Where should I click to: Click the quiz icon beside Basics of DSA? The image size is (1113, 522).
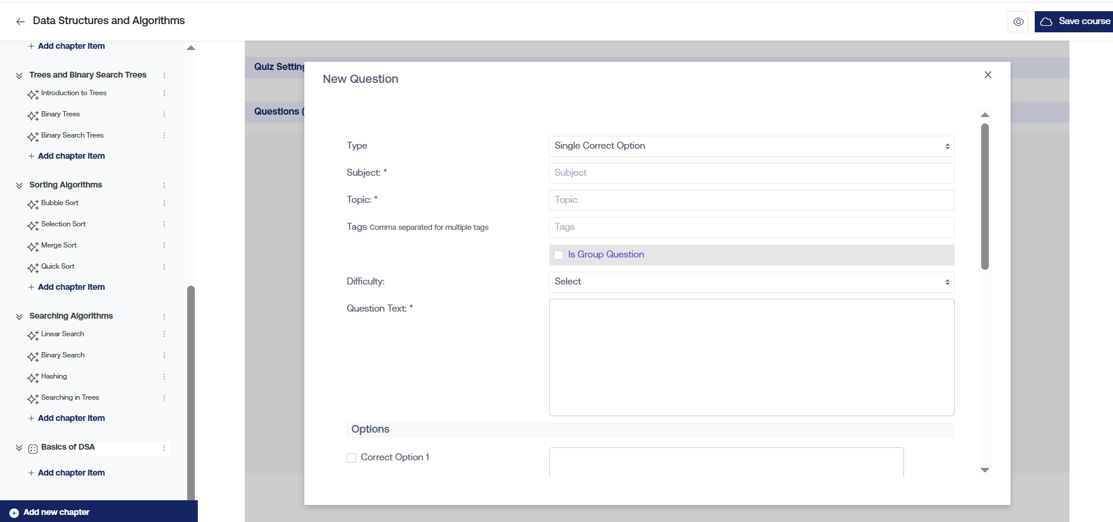pyautogui.click(x=33, y=449)
